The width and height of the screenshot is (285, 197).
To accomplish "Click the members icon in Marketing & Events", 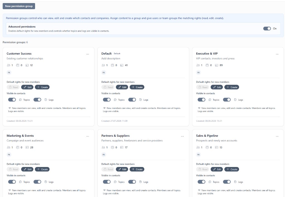I will pyautogui.click(x=9, y=147).
